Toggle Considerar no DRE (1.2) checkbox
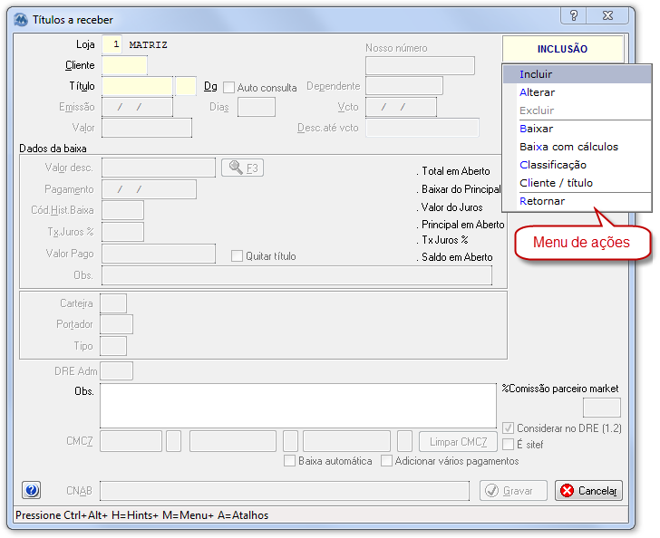660x538 pixels. pos(508,428)
